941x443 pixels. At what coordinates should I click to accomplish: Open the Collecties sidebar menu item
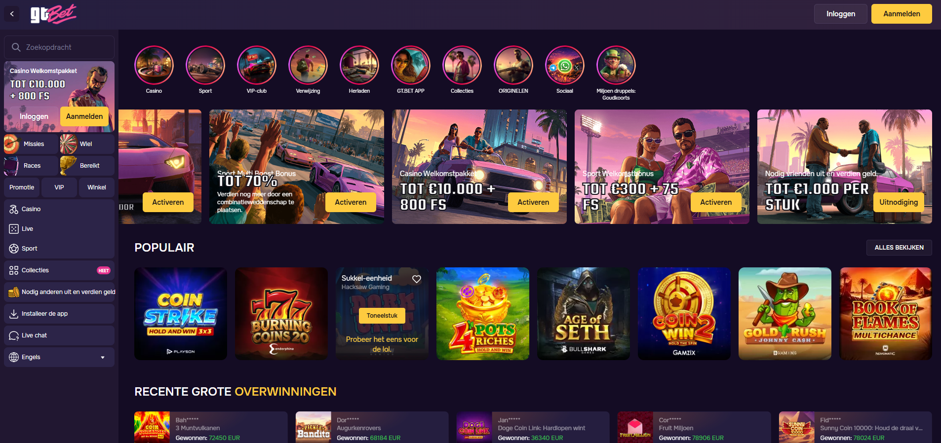59,270
